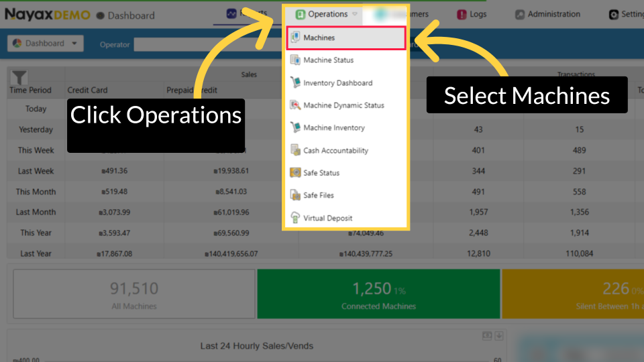Image resolution: width=644 pixels, height=362 pixels.
Task: Click the Time Period column header
Action: pos(30,90)
